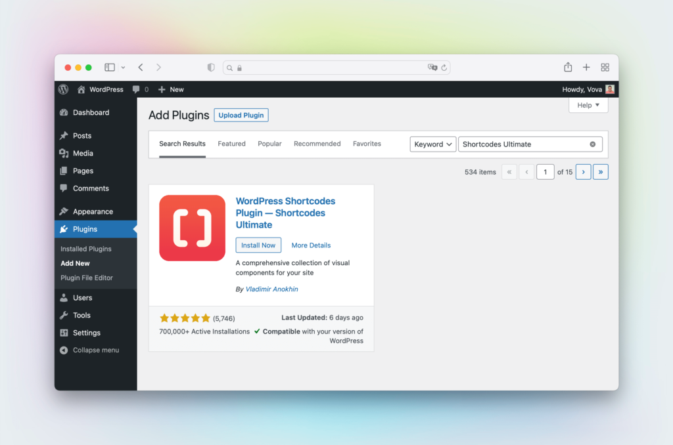Open the Safari sidebar dropdown arrow

[123, 68]
